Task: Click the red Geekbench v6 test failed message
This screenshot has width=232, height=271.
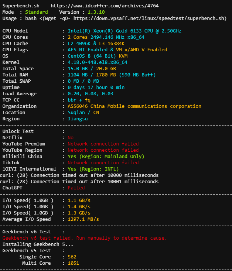Action: 85,238
